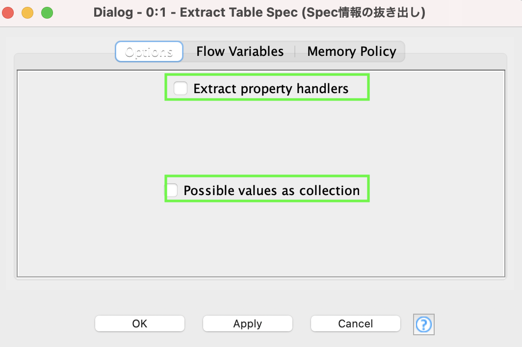Click inside the empty Options panel area

coord(260,240)
